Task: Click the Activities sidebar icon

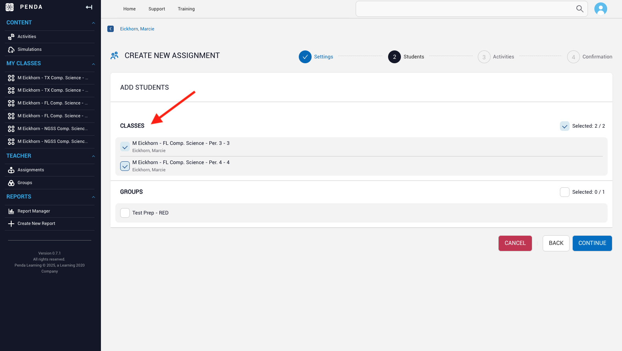Action: [x=11, y=37]
